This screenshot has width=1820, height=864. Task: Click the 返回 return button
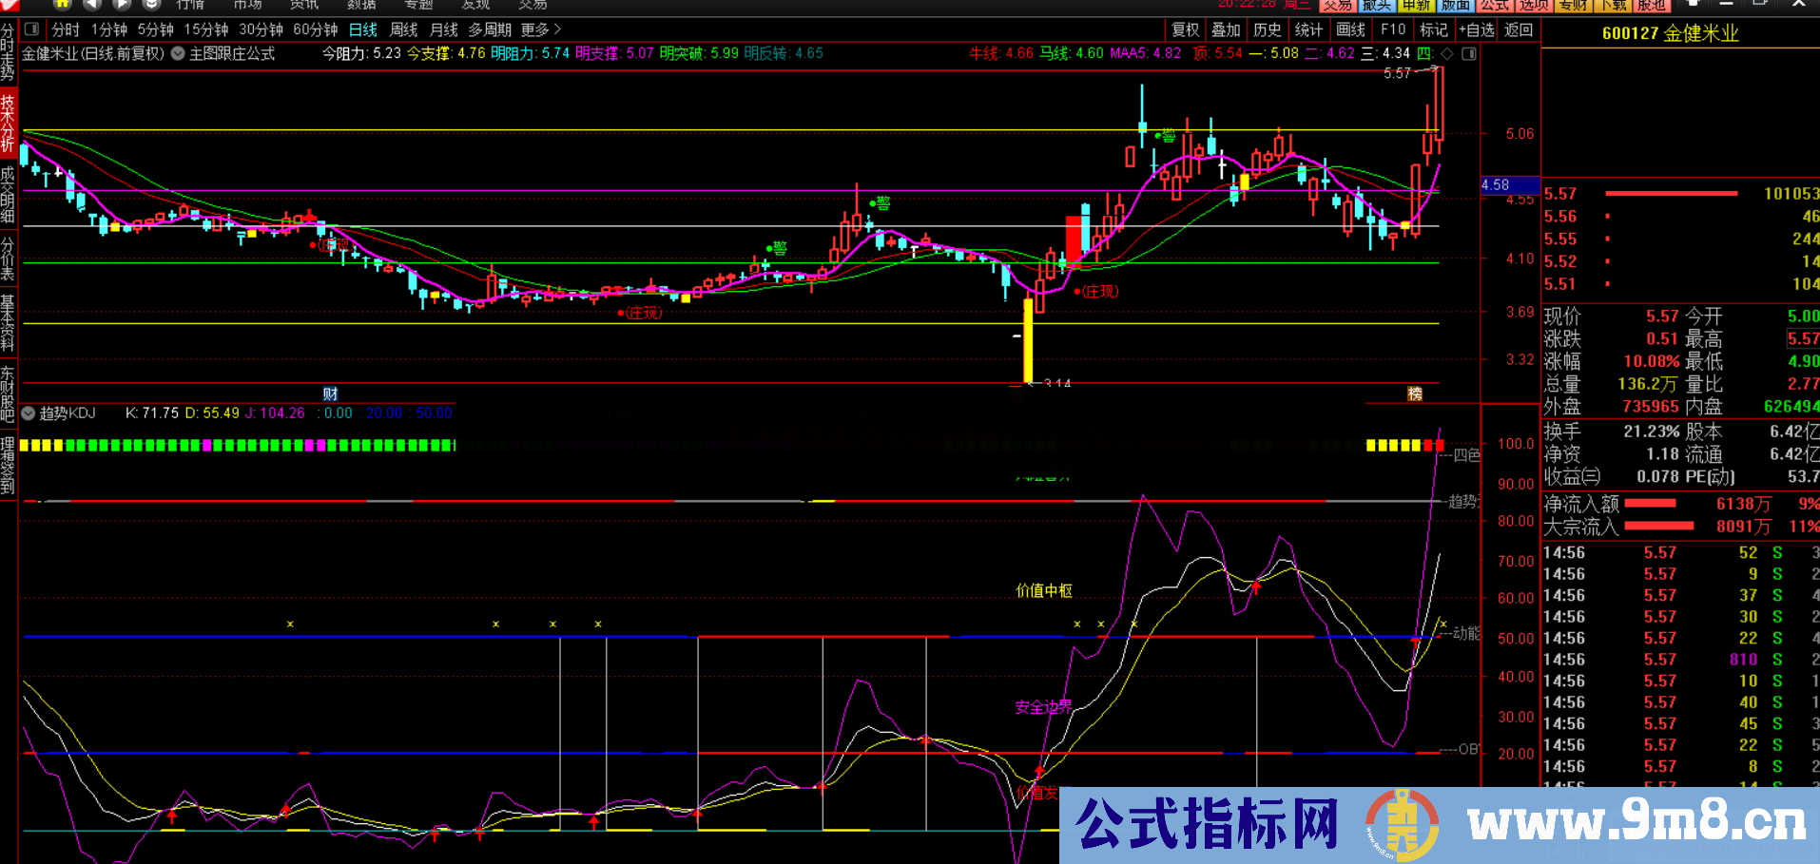[x=1518, y=29]
